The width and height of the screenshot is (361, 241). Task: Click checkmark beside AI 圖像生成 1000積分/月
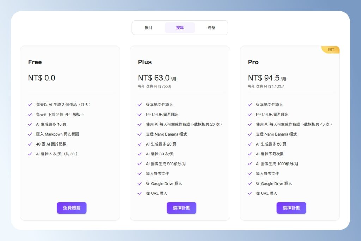[249, 164]
